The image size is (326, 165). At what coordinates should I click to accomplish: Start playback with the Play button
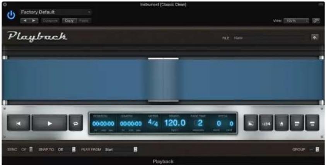click(x=49, y=123)
